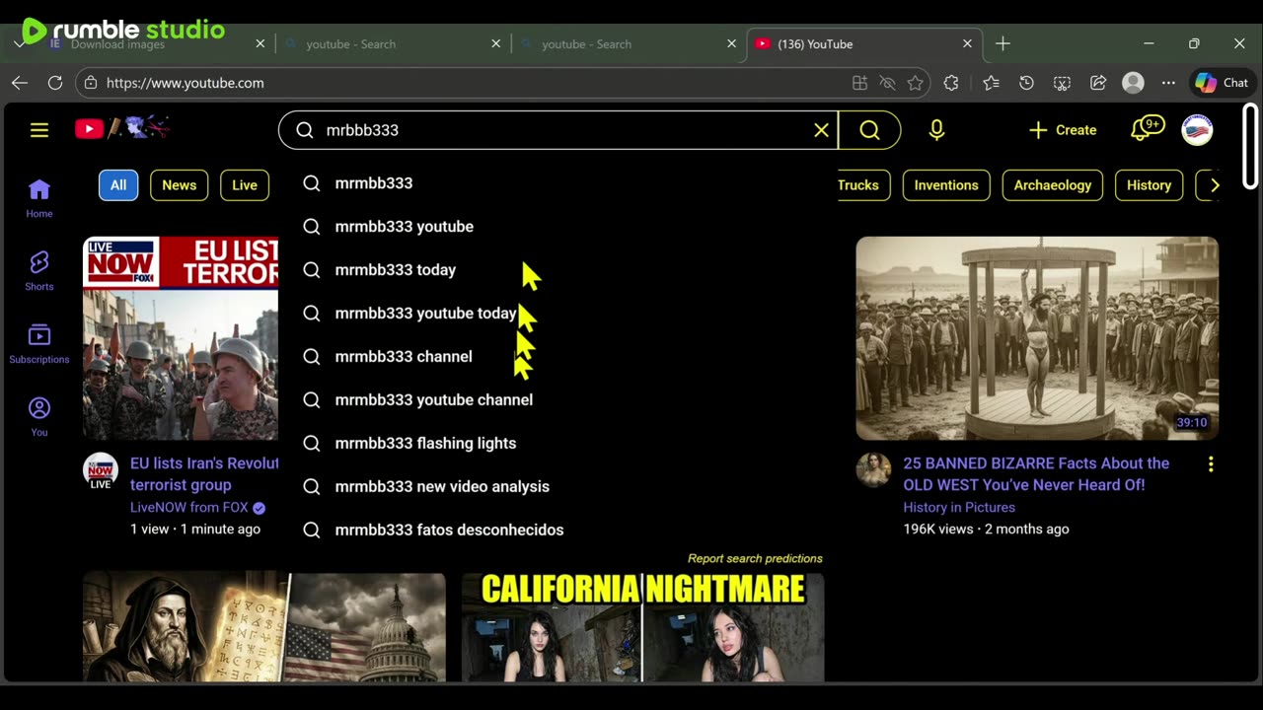Show more topic chips with the arrow
The height and width of the screenshot is (710, 1263).
pos(1214,185)
